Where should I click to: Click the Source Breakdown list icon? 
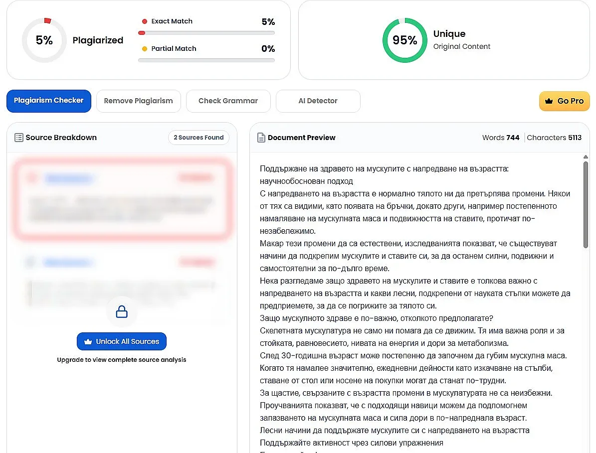tap(18, 138)
